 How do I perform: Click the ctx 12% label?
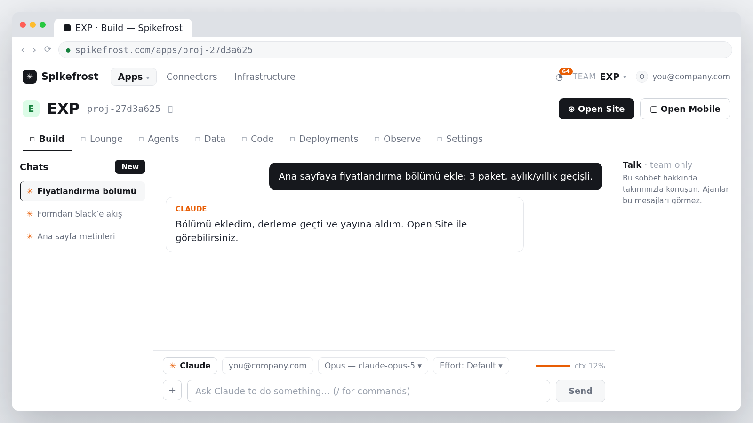point(590,366)
